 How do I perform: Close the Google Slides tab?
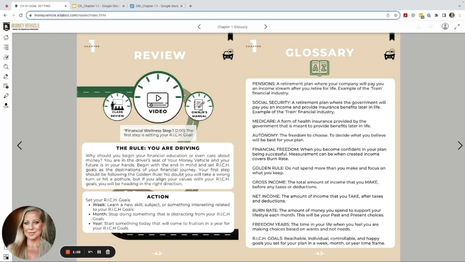[x=123, y=6]
